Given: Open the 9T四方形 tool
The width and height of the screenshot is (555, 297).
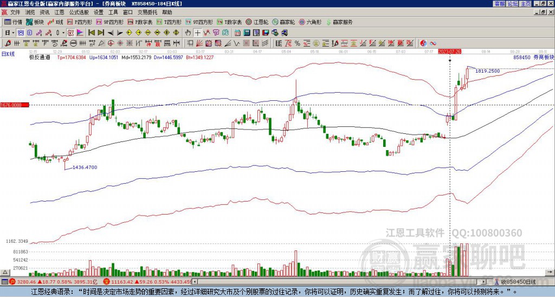Looking at the screenshot, I should (199, 22).
